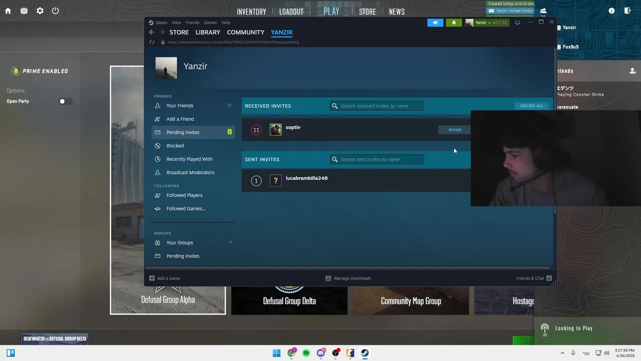Go to Steam COMMUNITY tab

(x=245, y=32)
